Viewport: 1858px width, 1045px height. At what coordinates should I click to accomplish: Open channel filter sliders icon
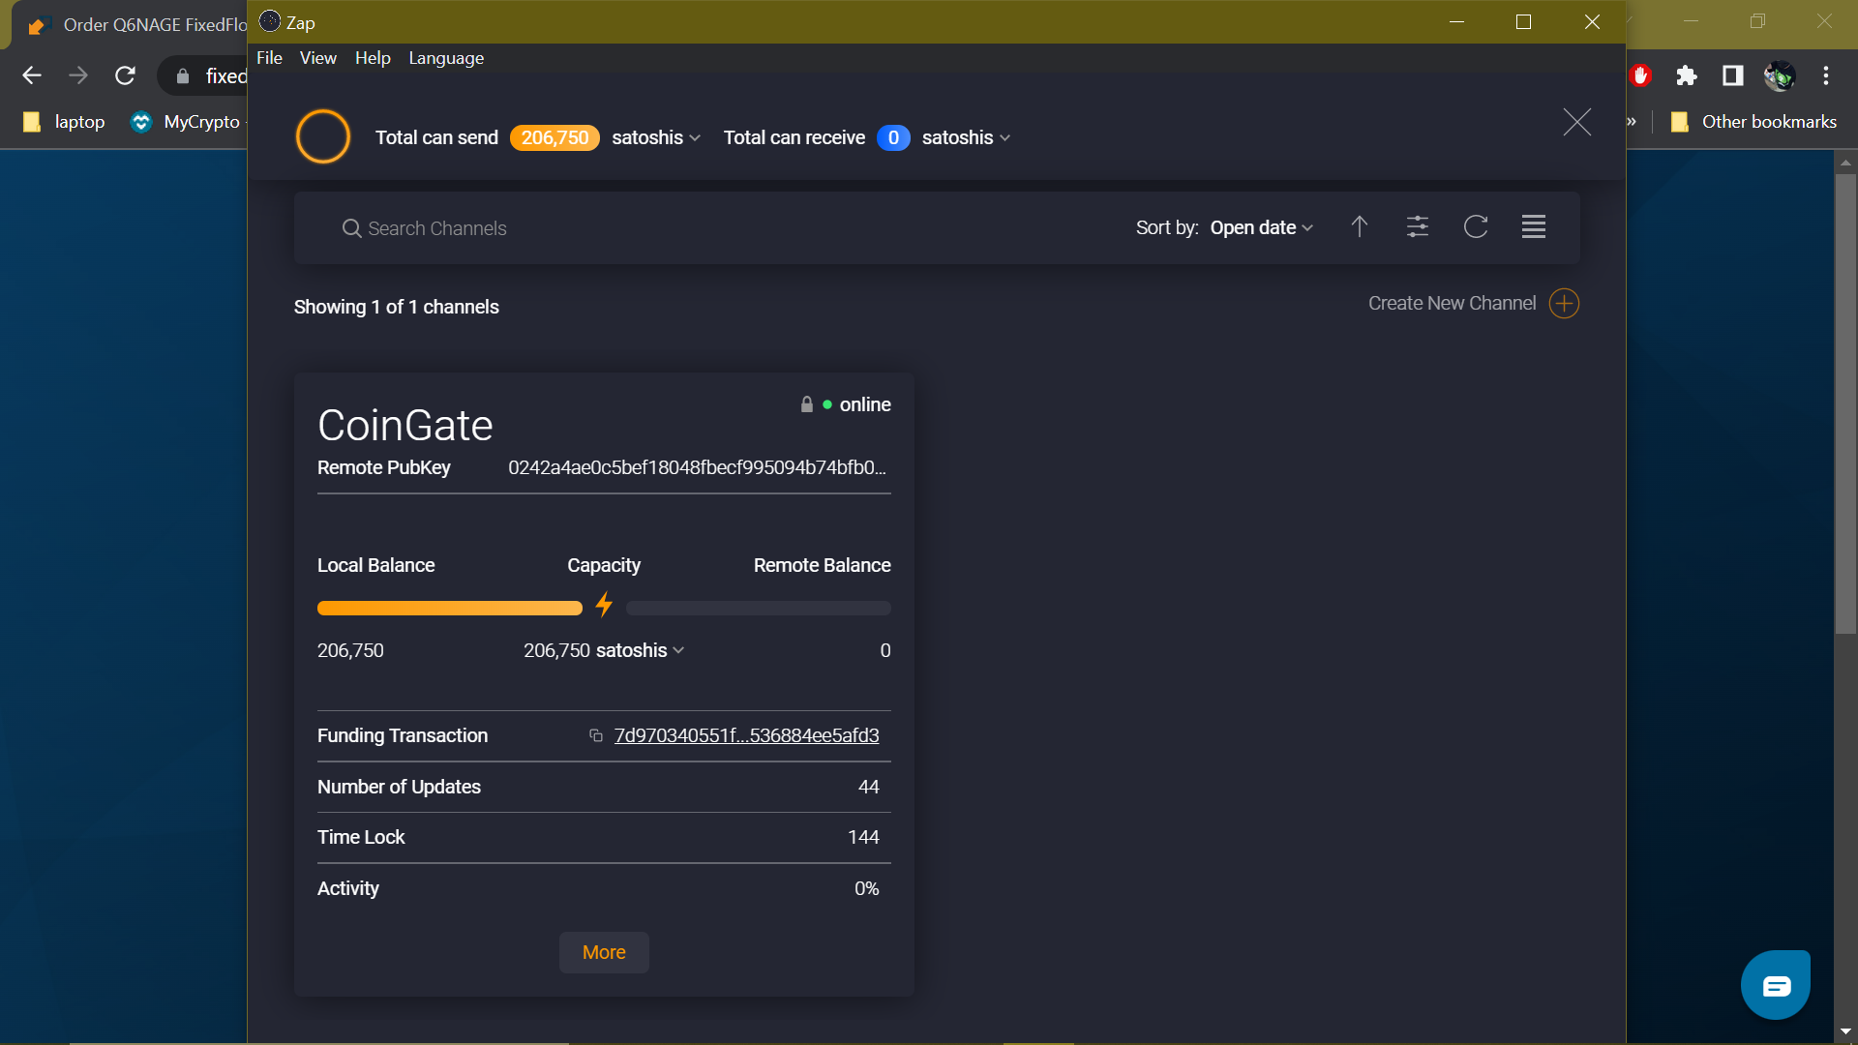[x=1417, y=226]
